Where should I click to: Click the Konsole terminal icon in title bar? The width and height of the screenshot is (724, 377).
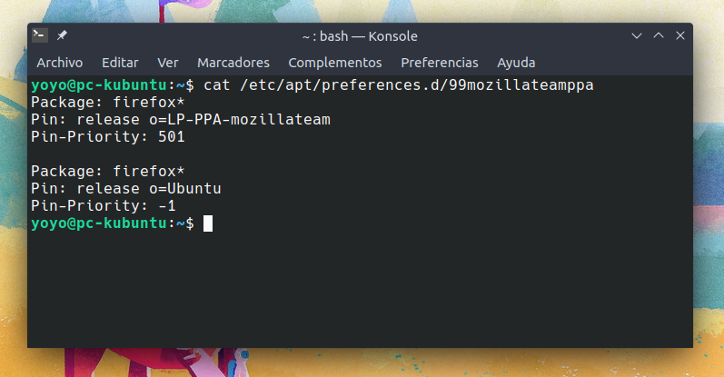pos(40,35)
